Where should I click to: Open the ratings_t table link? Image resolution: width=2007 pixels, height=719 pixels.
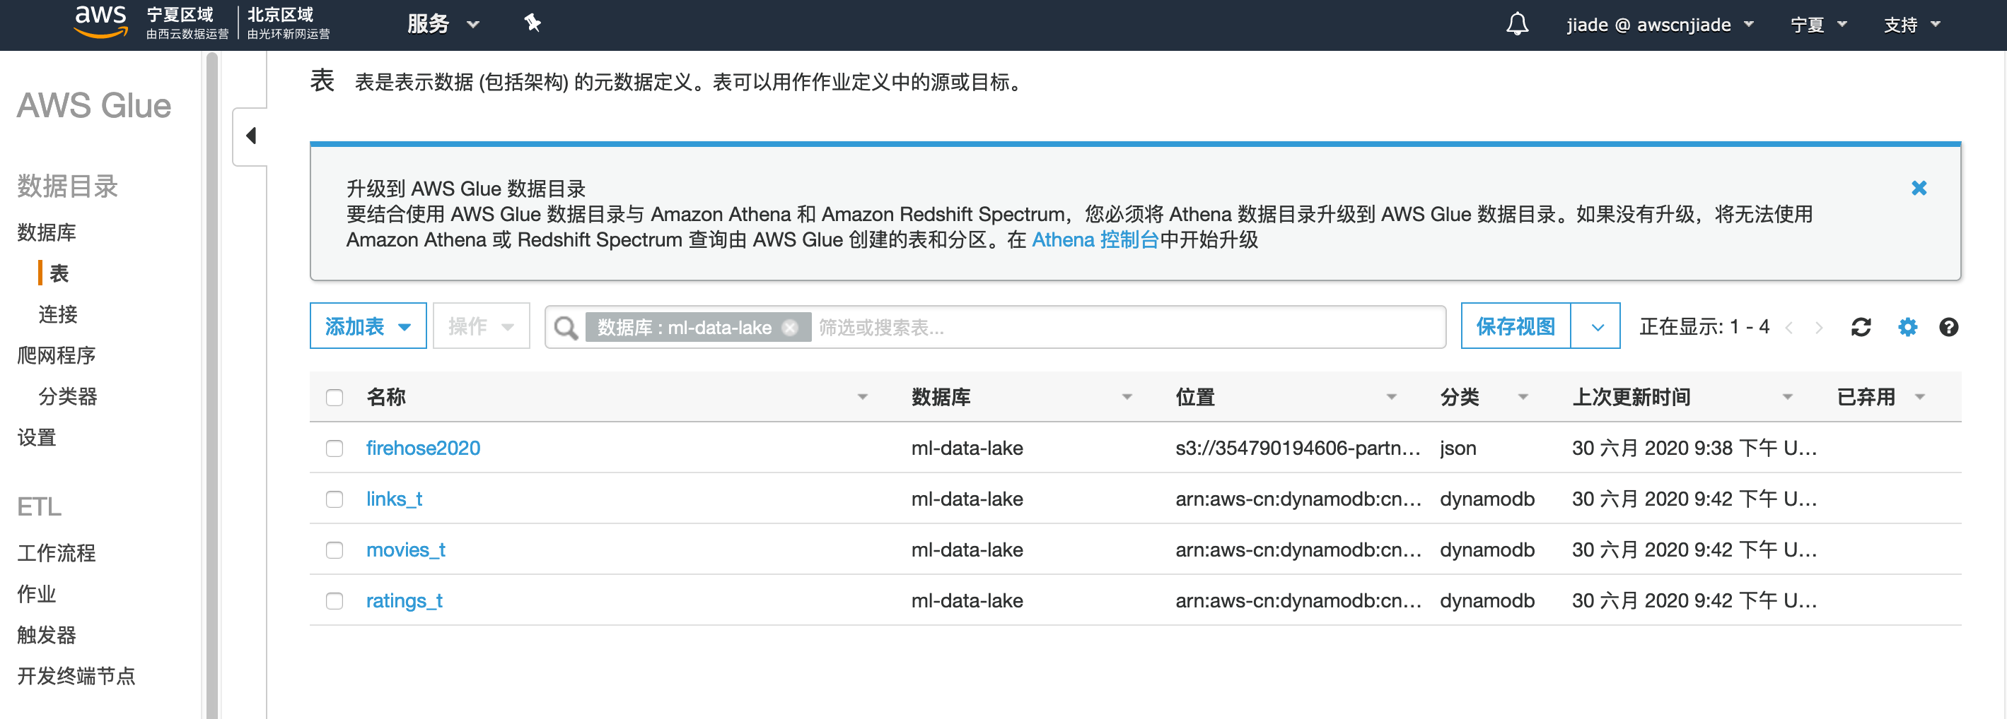pos(404,601)
